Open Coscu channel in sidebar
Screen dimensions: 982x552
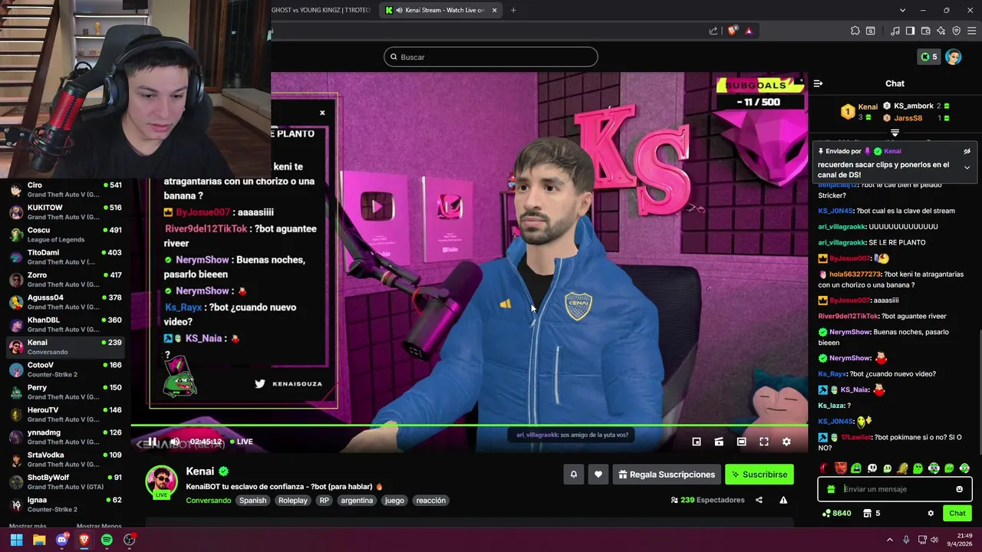coord(65,235)
